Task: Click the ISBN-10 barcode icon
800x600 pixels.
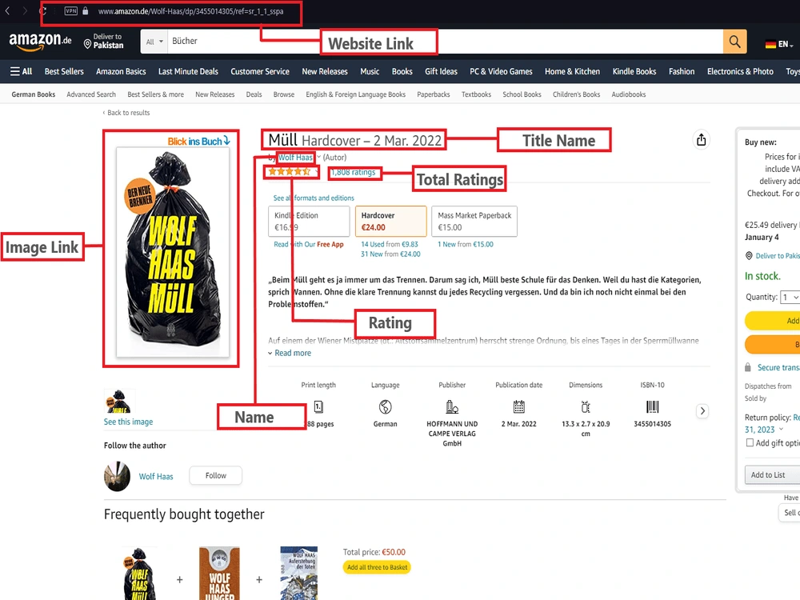Action: click(x=653, y=406)
